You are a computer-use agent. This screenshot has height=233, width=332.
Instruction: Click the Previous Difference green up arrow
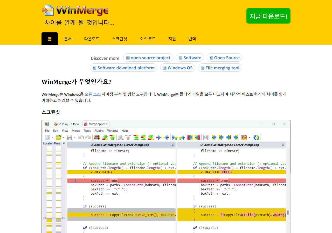click(x=112, y=137)
